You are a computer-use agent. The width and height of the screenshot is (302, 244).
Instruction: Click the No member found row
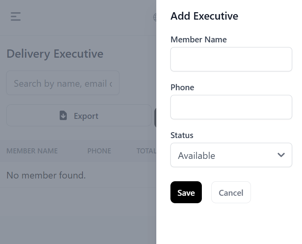pos(46,175)
